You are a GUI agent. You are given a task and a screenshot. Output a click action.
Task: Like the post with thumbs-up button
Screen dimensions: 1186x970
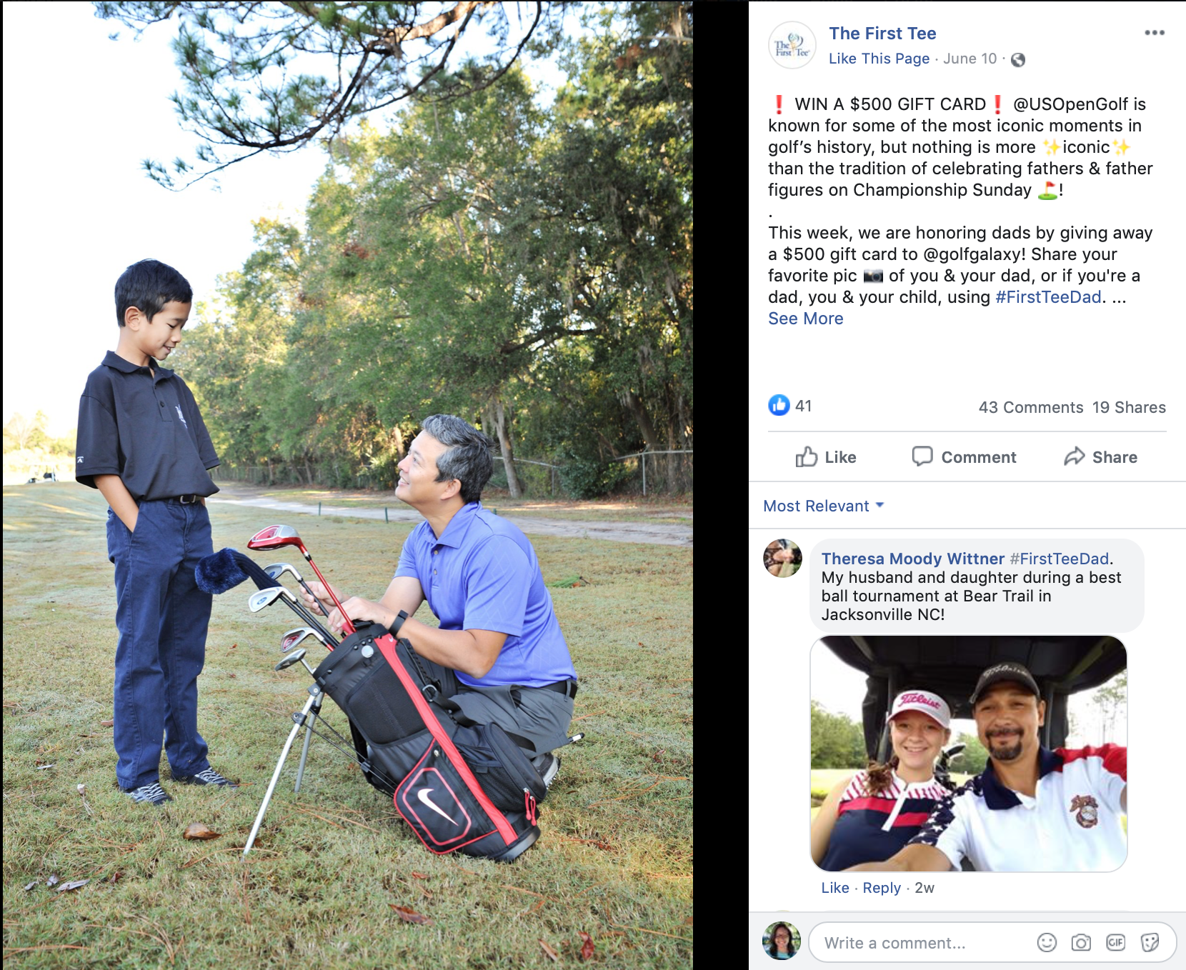pos(826,457)
